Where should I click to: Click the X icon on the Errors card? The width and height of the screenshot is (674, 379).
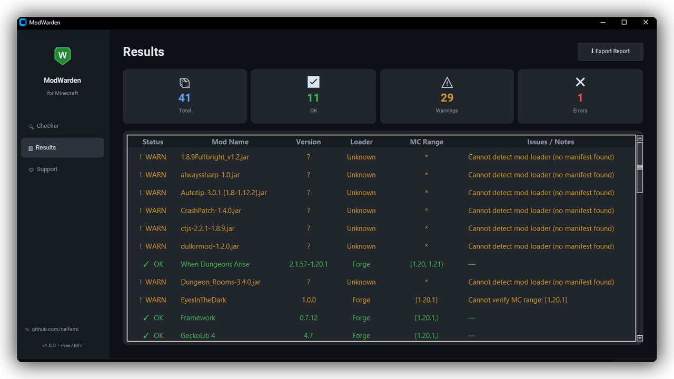click(580, 82)
